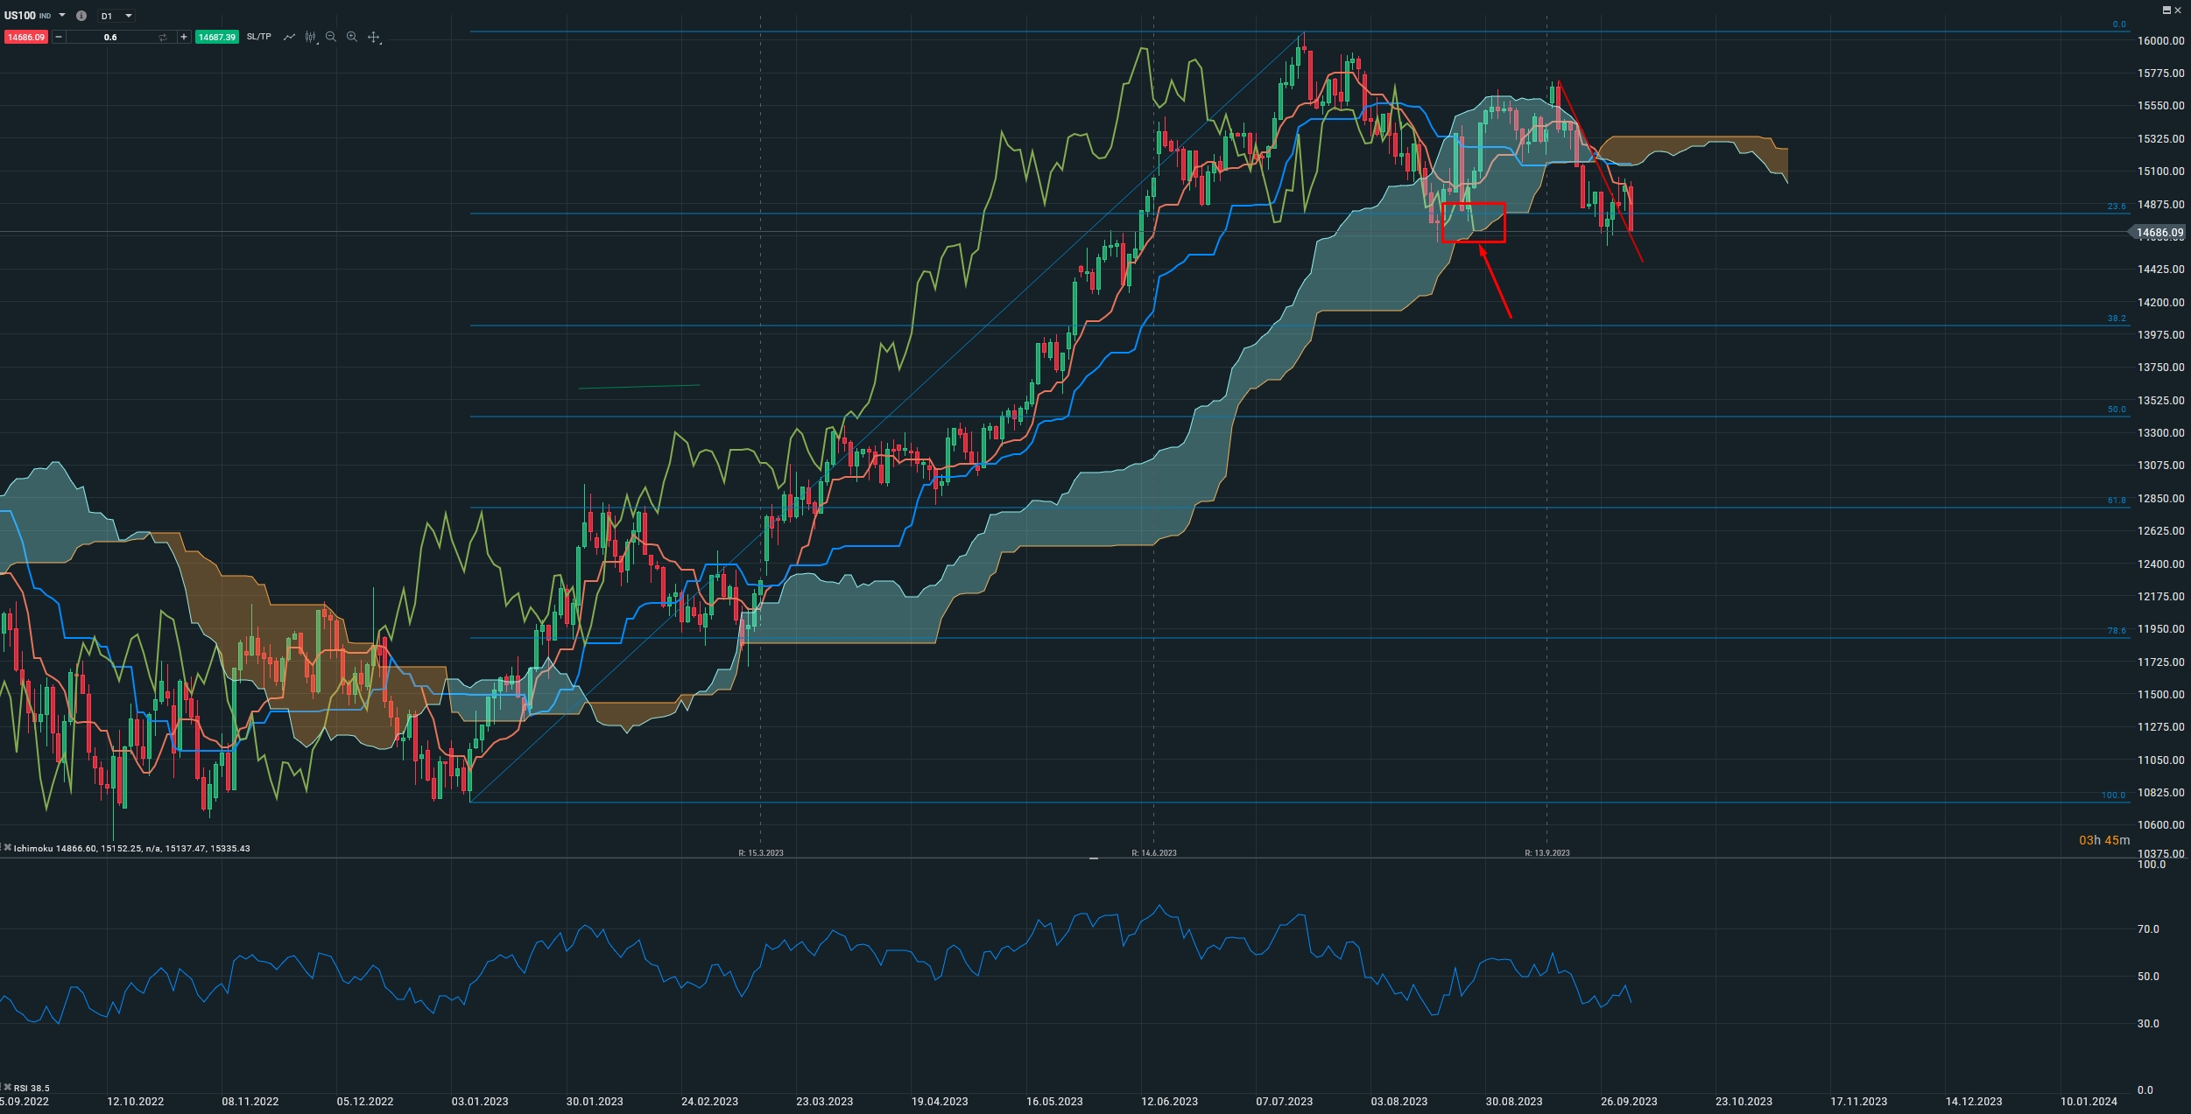Click the current price label 14686.09 on axis
The image size is (2191, 1114).
click(2159, 233)
